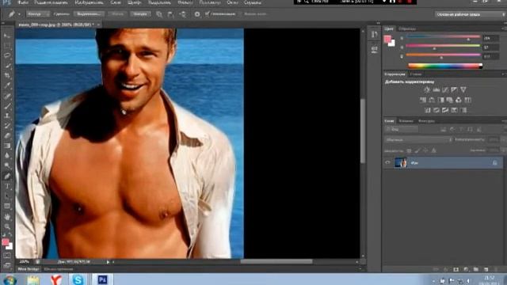Image resolution: width=507 pixels, height=285 pixels.
Task: Switch to the Образцы swatches tab
Action: (x=407, y=28)
